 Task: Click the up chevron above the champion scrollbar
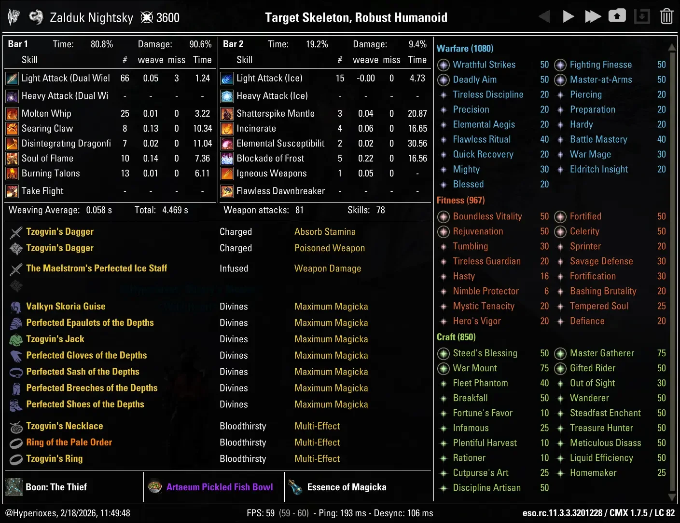coord(672,47)
